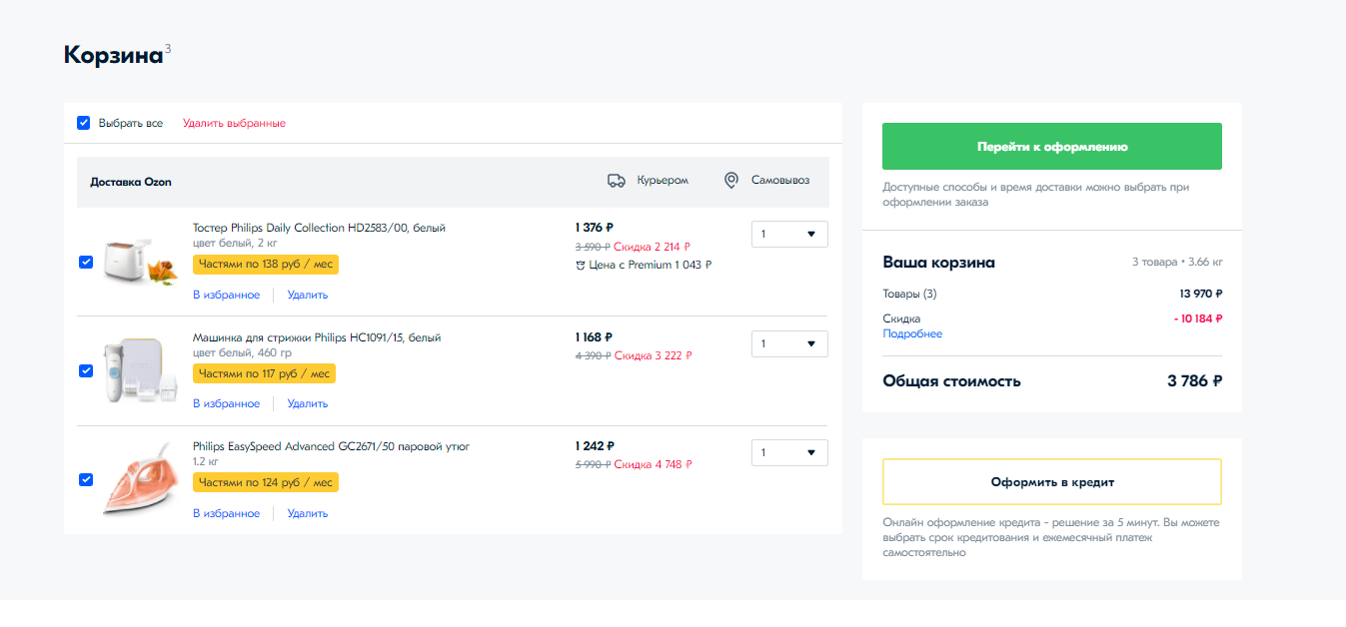
Task: Click the steam iron price "1 242 ₽"
Action: pos(595,446)
